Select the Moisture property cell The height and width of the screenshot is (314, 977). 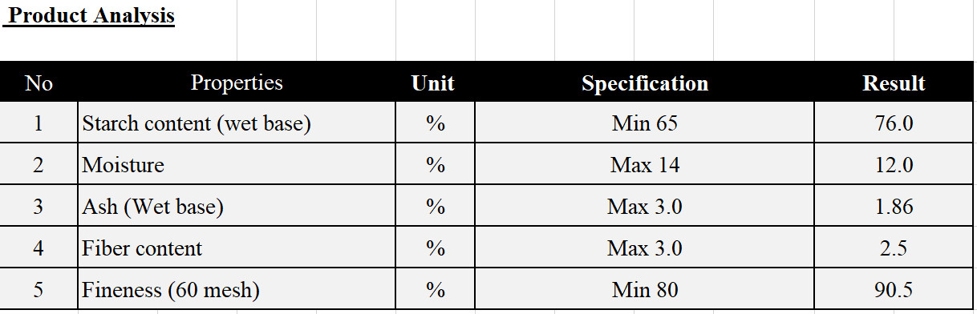[x=237, y=165]
